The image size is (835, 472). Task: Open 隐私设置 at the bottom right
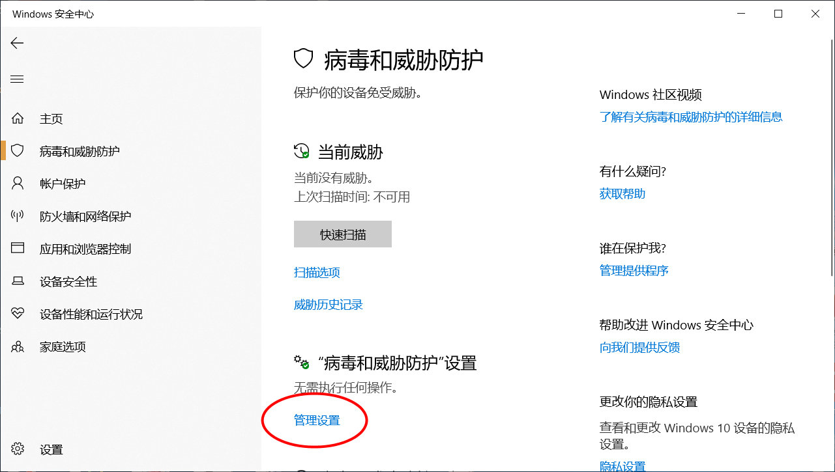(x=621, y=466)
